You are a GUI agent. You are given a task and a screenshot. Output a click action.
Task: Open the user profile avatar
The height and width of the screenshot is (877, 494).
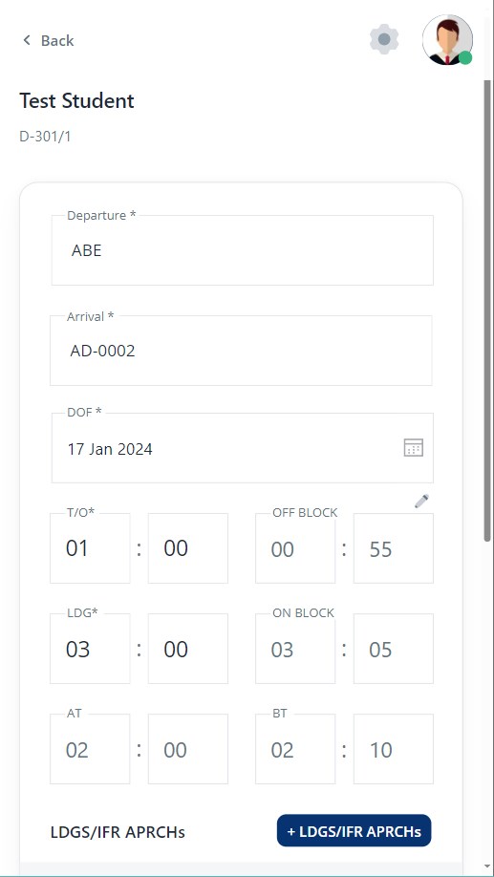point(447,40)
